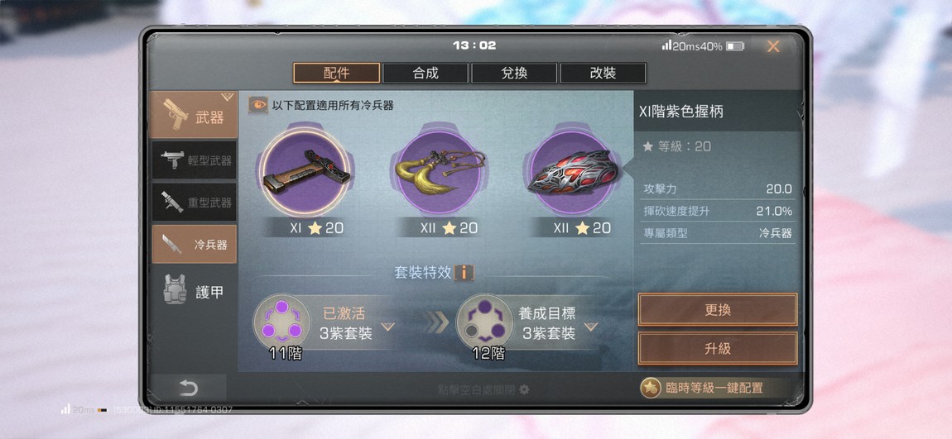Open the 輕型武器 submachine gun category
The image size is (952, 439).
pos(195,160)
